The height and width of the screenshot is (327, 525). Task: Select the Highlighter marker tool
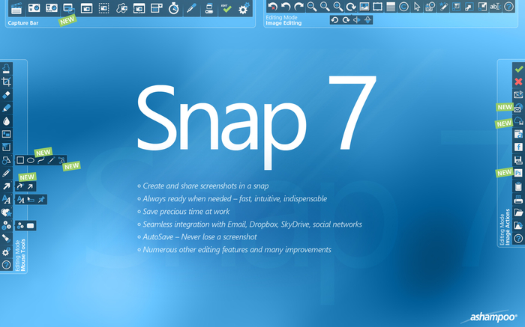tap(6, 108)
